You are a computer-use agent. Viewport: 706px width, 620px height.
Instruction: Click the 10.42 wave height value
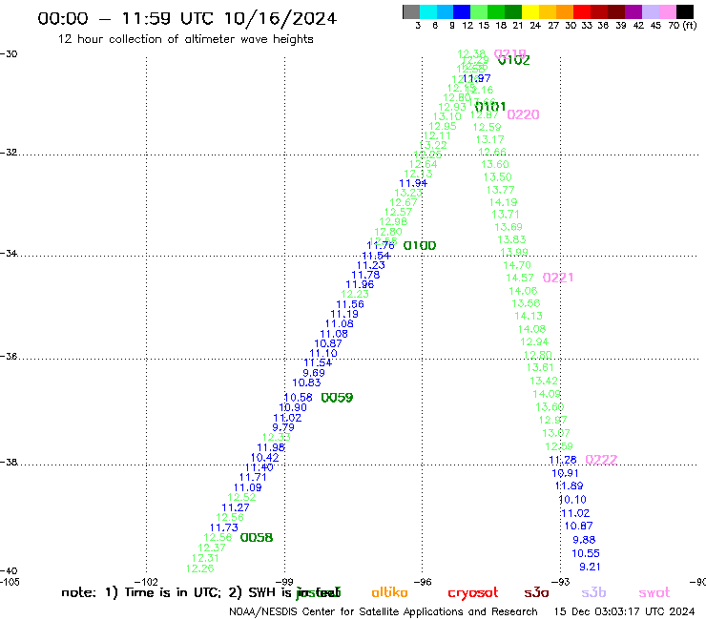click(265, 458)
